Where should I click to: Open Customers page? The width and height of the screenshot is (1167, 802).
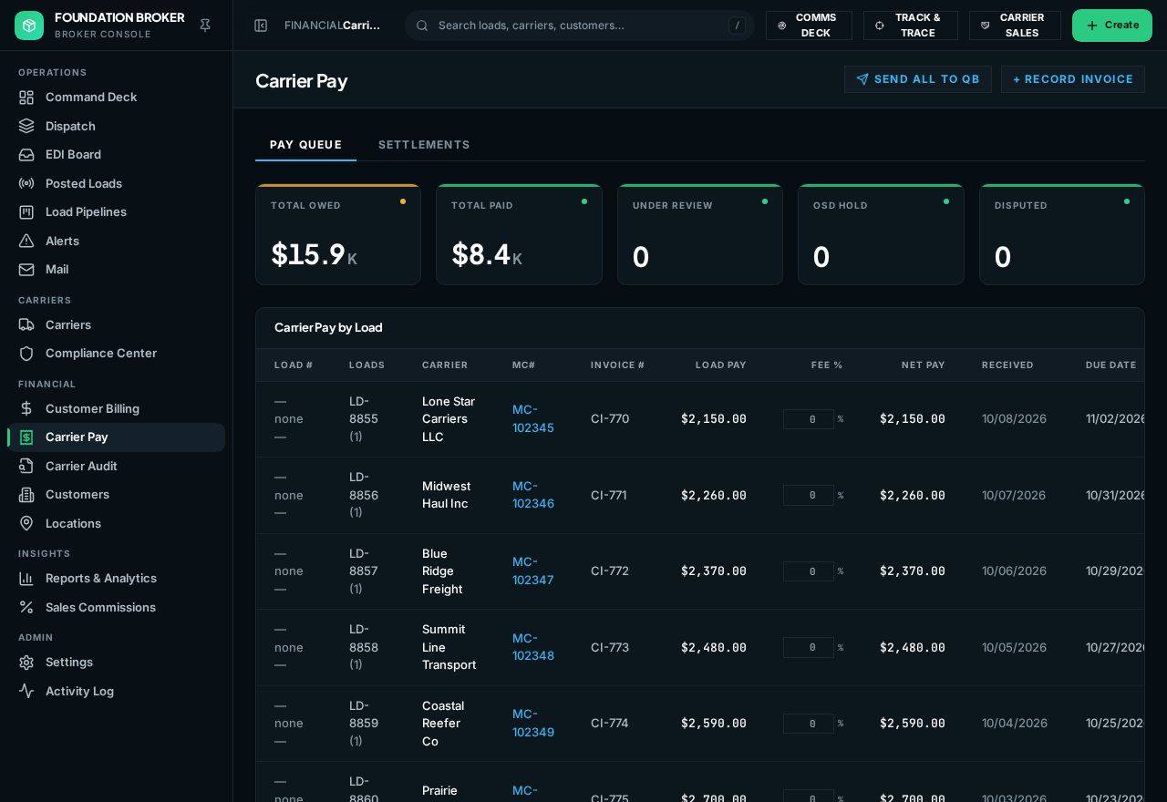116,494
